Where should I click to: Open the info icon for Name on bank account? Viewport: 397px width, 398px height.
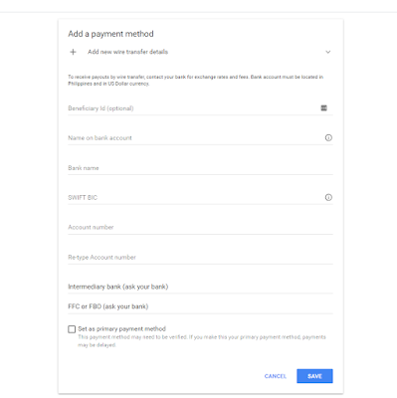[328, 137]
